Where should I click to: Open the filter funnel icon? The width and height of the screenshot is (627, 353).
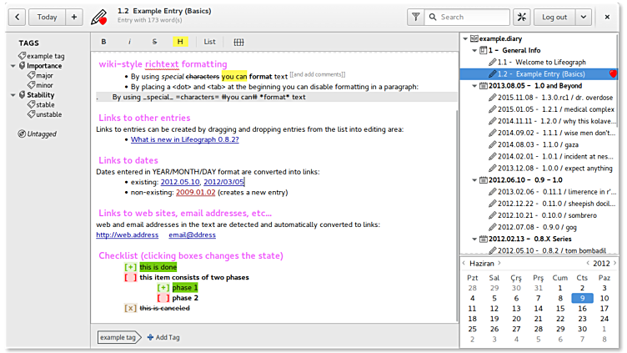click(416, 17)
